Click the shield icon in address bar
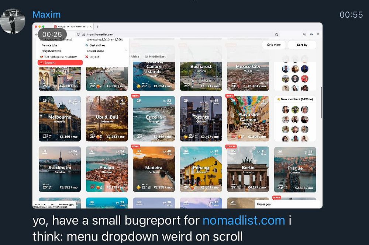This screenshot has height=245, width=369. [x=78, y=34]
